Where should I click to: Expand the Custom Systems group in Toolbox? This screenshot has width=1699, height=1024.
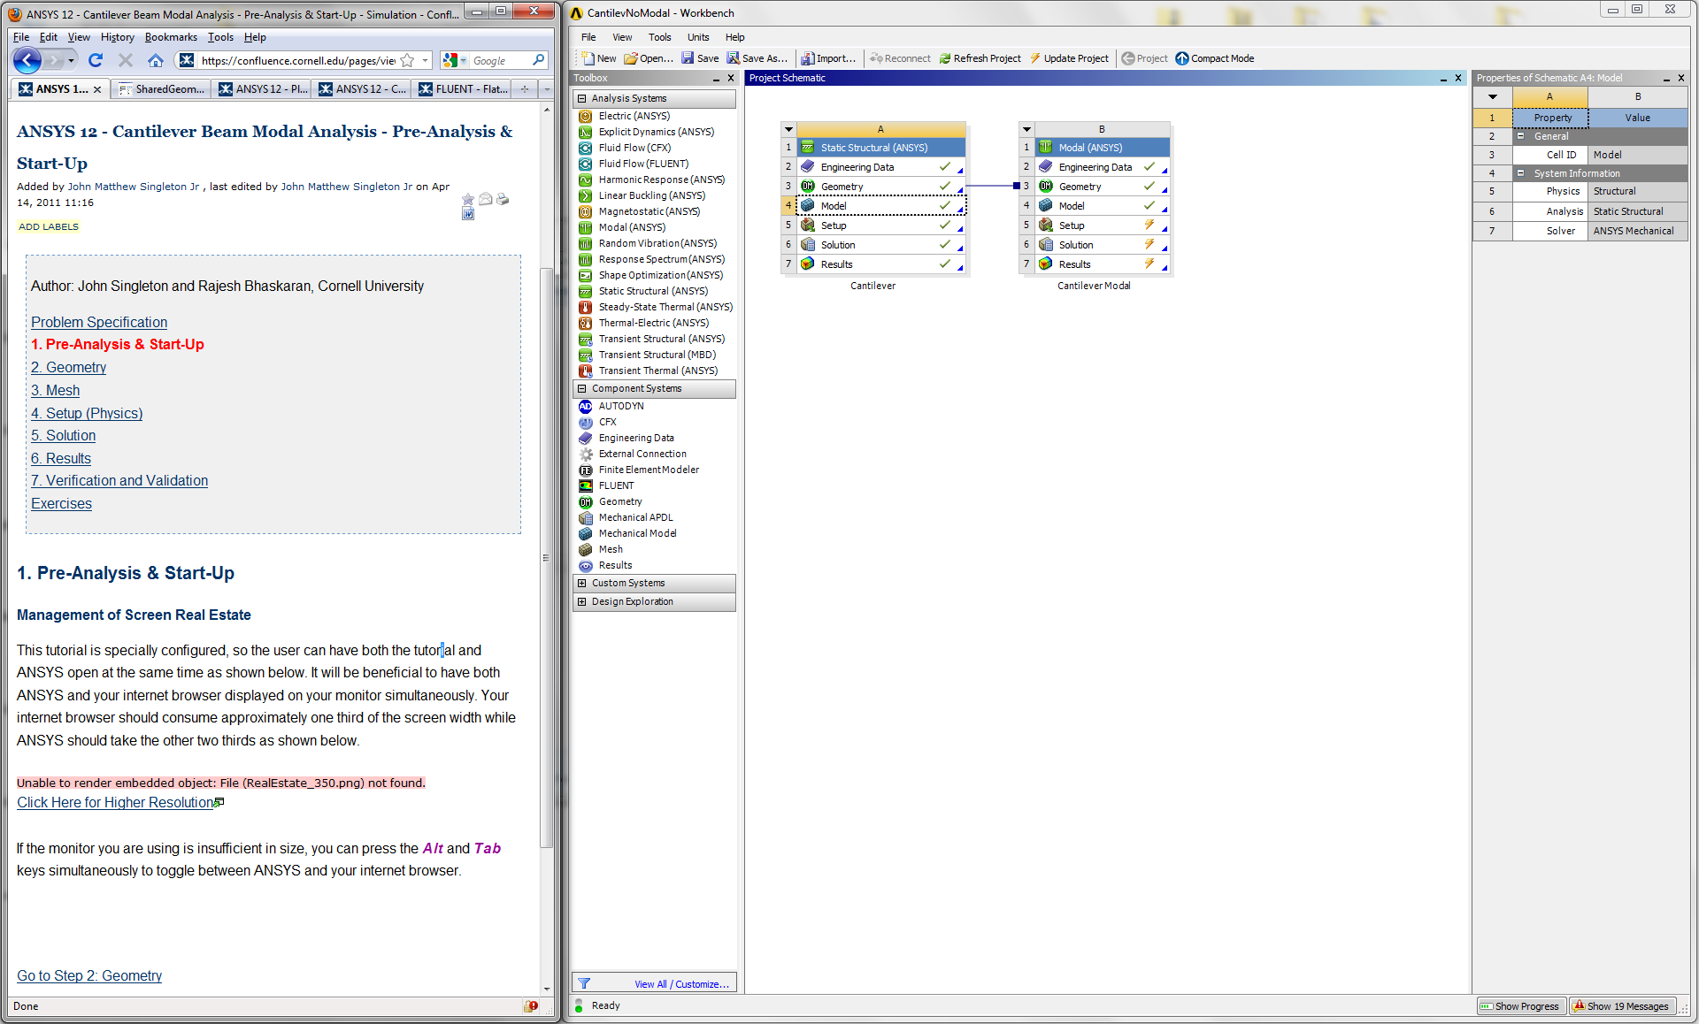coord(581,583)
